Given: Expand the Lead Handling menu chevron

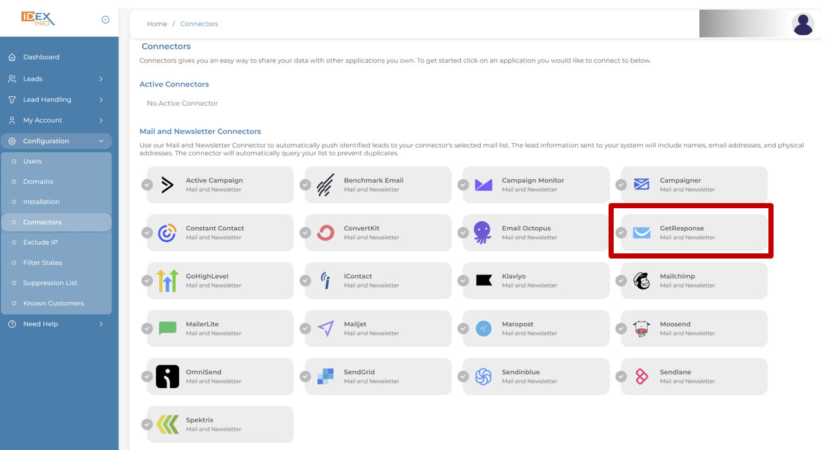Looking at the screenshot, I should (101, 100).
